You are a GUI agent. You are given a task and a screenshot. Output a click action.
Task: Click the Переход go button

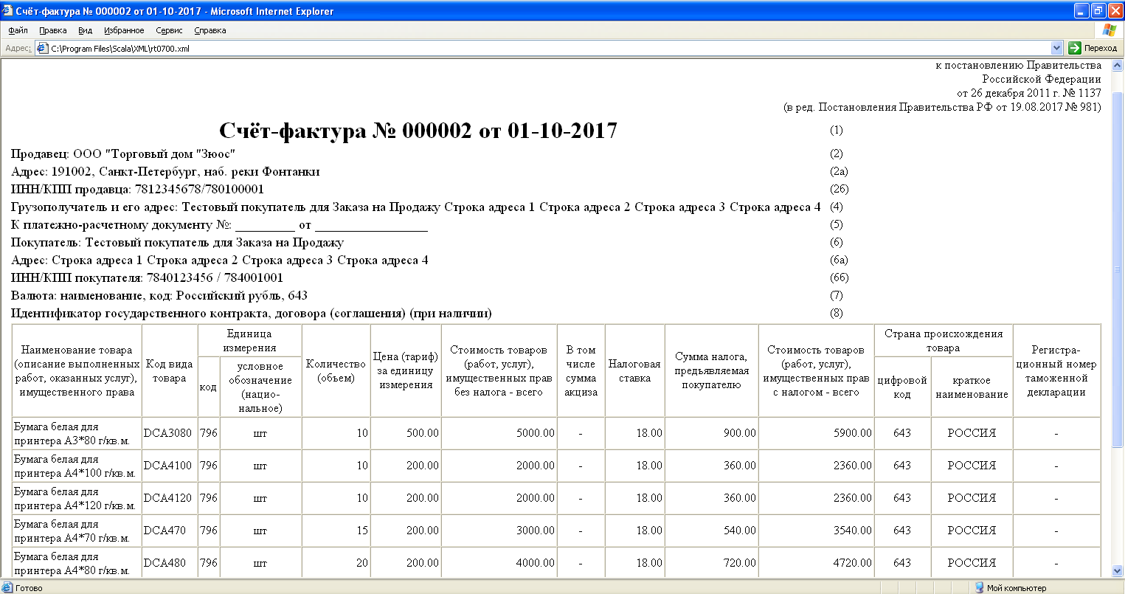pyautogui.click(x=1094, y=48)
